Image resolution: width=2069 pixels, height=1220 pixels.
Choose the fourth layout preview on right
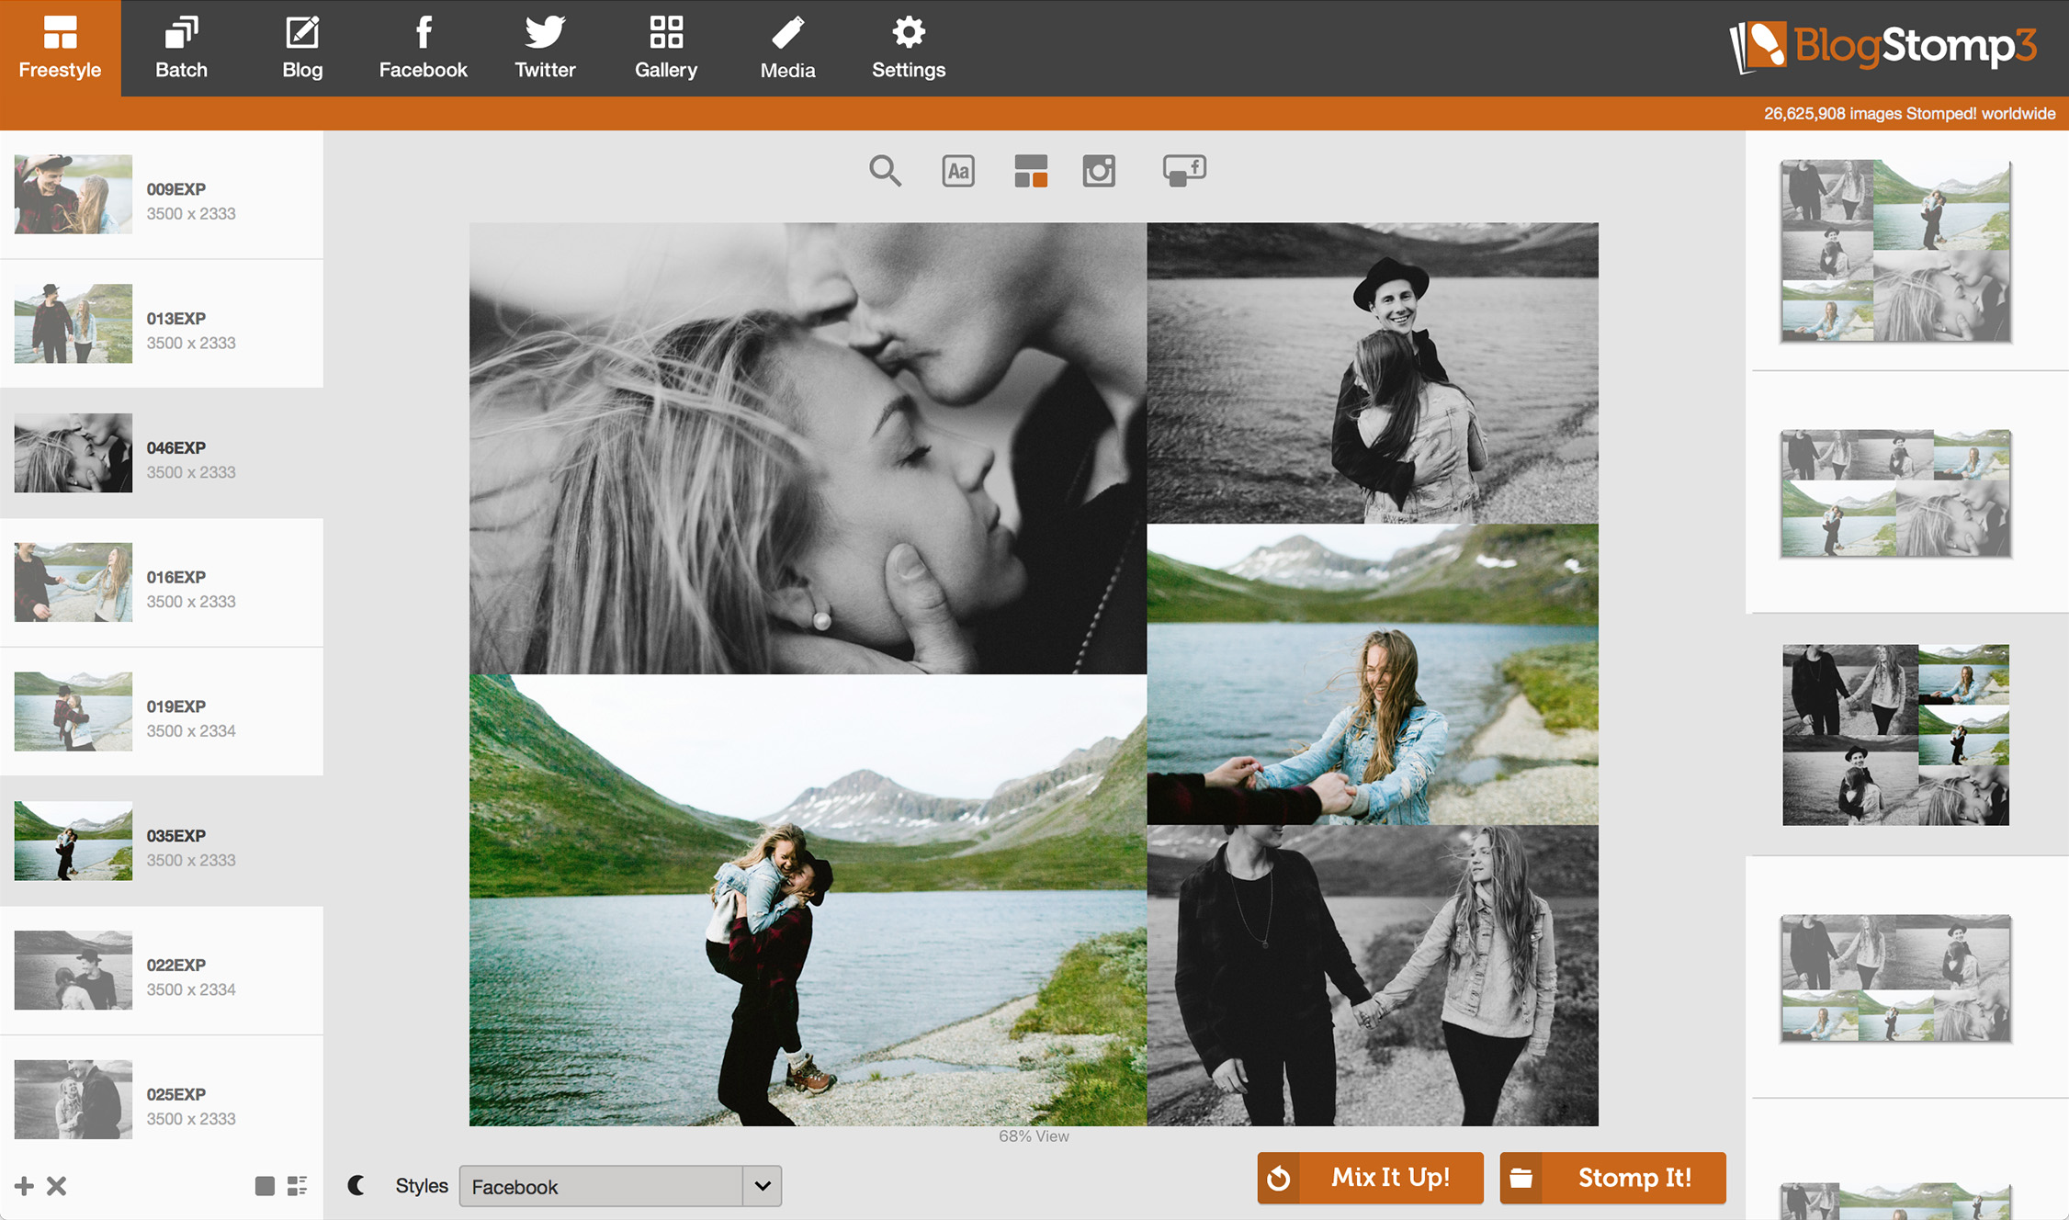1895,978
